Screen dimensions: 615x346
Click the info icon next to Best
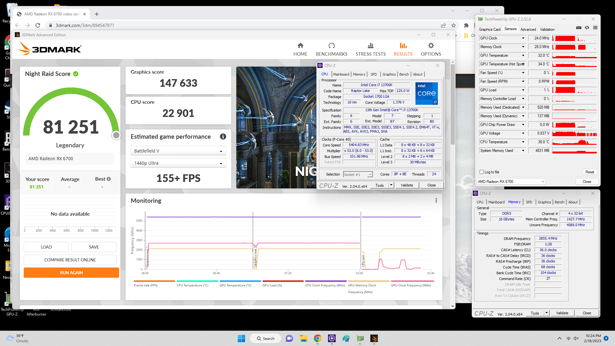(x=109, y=179)
